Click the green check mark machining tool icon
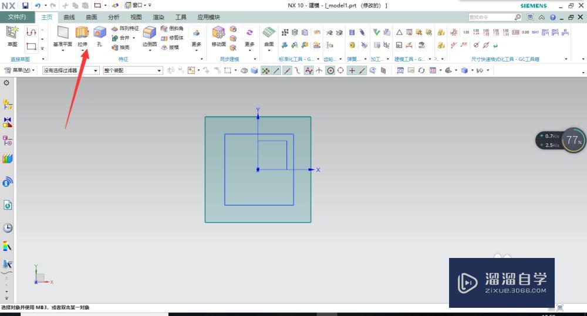587x316 pixels. tap(376, 32)
